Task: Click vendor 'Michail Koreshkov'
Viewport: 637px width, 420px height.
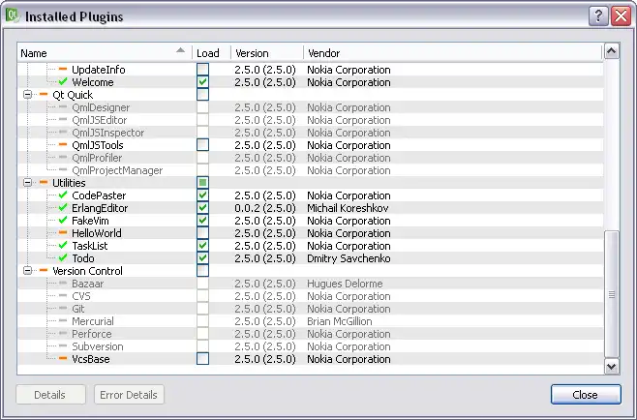Action: pyautogui.click(x=348, y=208)
